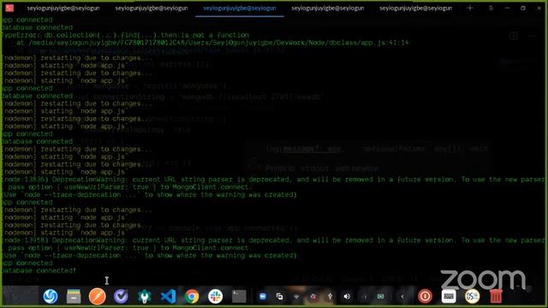The width and height of the screenshot is (548, 308).
Task: Click the app.js:41:14 stack trace path
Action: pos(218,43)
